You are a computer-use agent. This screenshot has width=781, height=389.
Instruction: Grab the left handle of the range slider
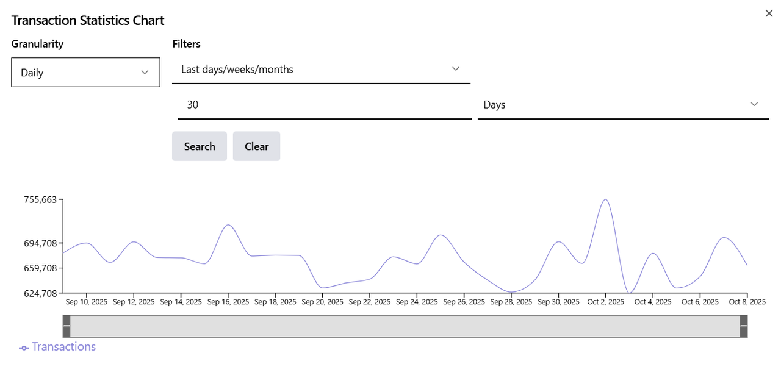(67, 326)
